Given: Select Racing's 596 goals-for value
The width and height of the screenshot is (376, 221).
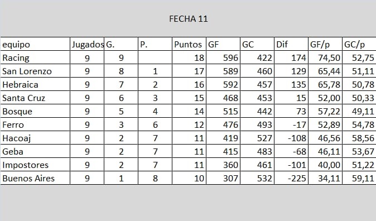Looking at the screenshot, I should (x=223, y=57).
